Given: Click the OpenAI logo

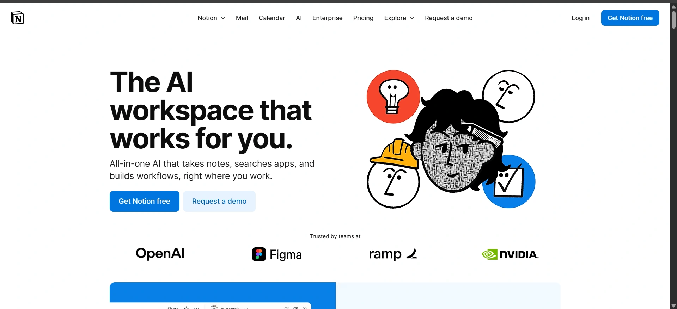Looking at the screenshot, I should (160, 253).
